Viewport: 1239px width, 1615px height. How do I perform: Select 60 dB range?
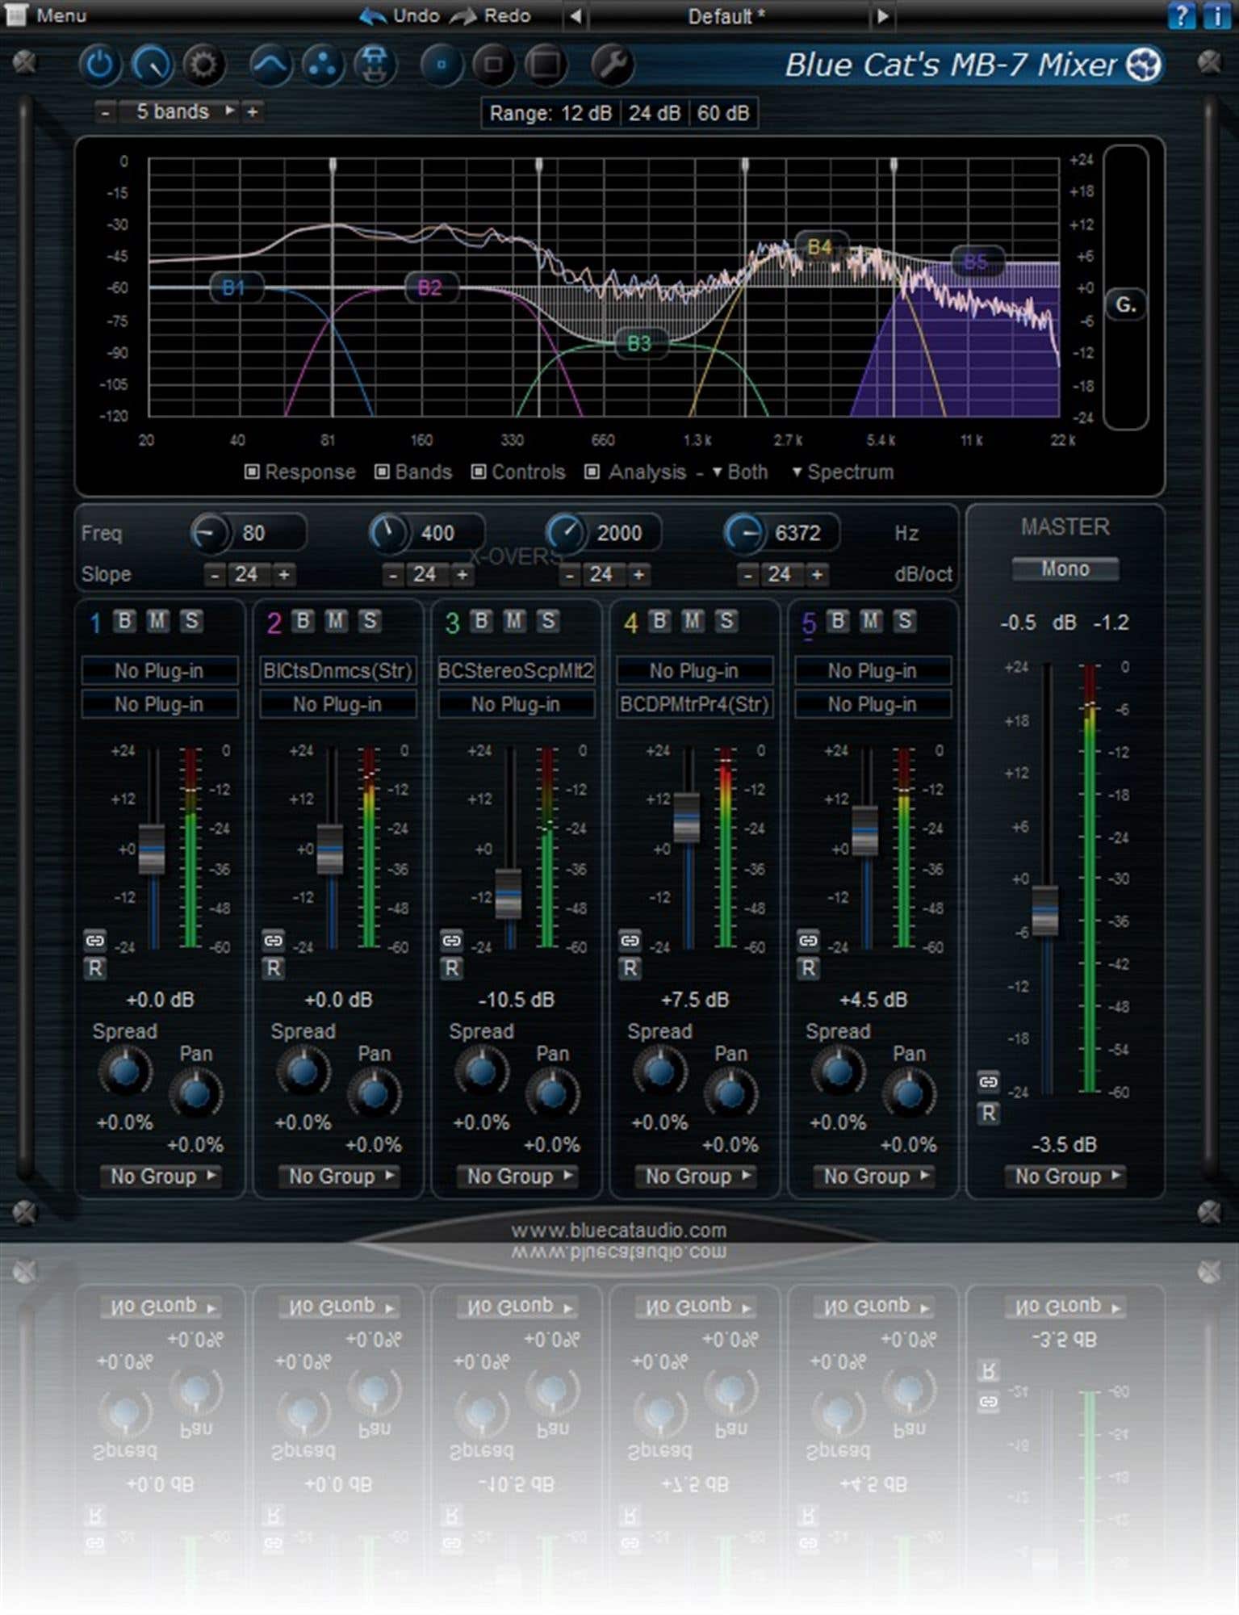(723, 113)
